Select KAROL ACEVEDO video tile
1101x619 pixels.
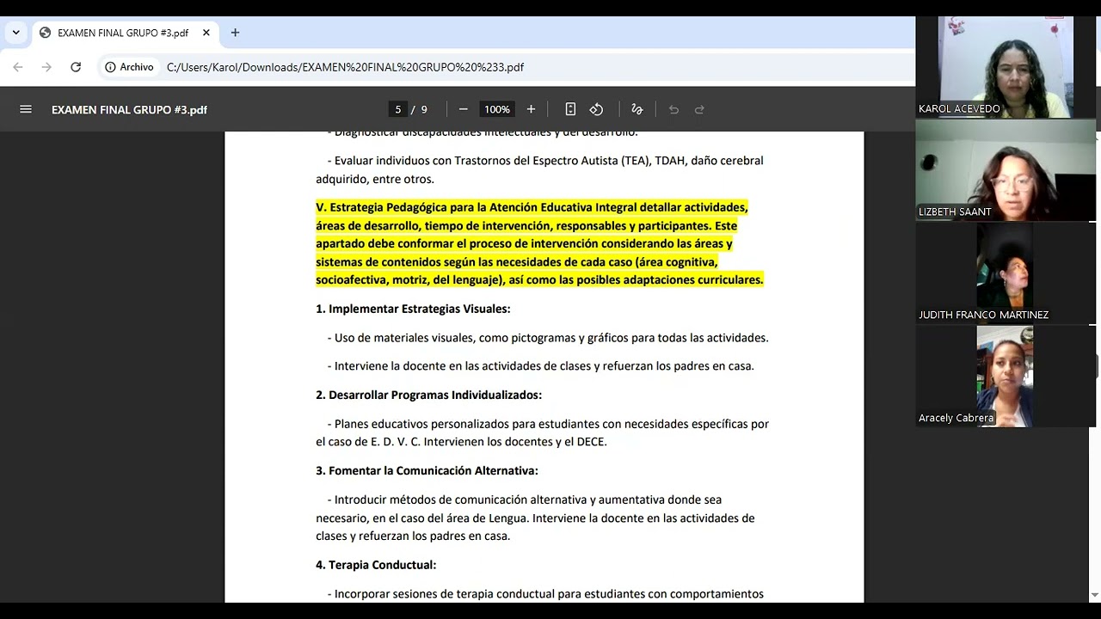[1006, 67]
